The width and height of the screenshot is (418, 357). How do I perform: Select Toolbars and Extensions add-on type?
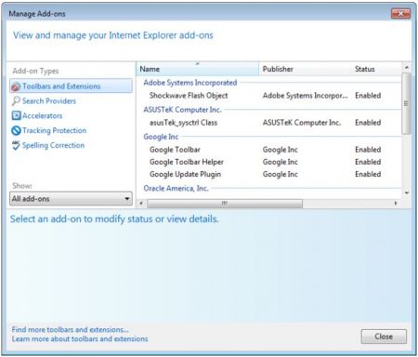[72, 86]
